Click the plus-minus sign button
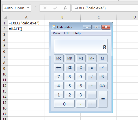 tap(92, 68)
